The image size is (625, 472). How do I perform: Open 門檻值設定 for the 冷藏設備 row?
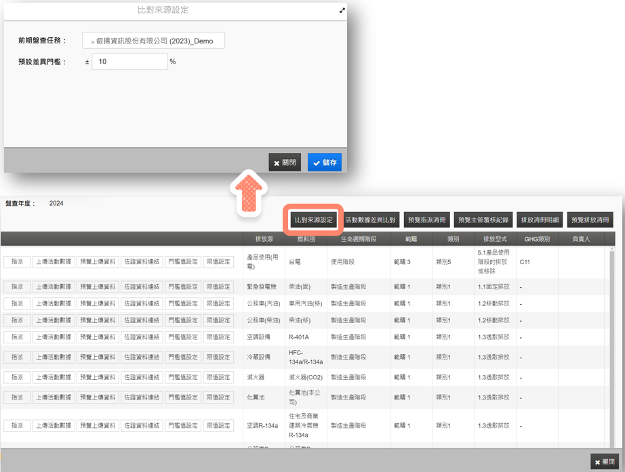[183, 357]
